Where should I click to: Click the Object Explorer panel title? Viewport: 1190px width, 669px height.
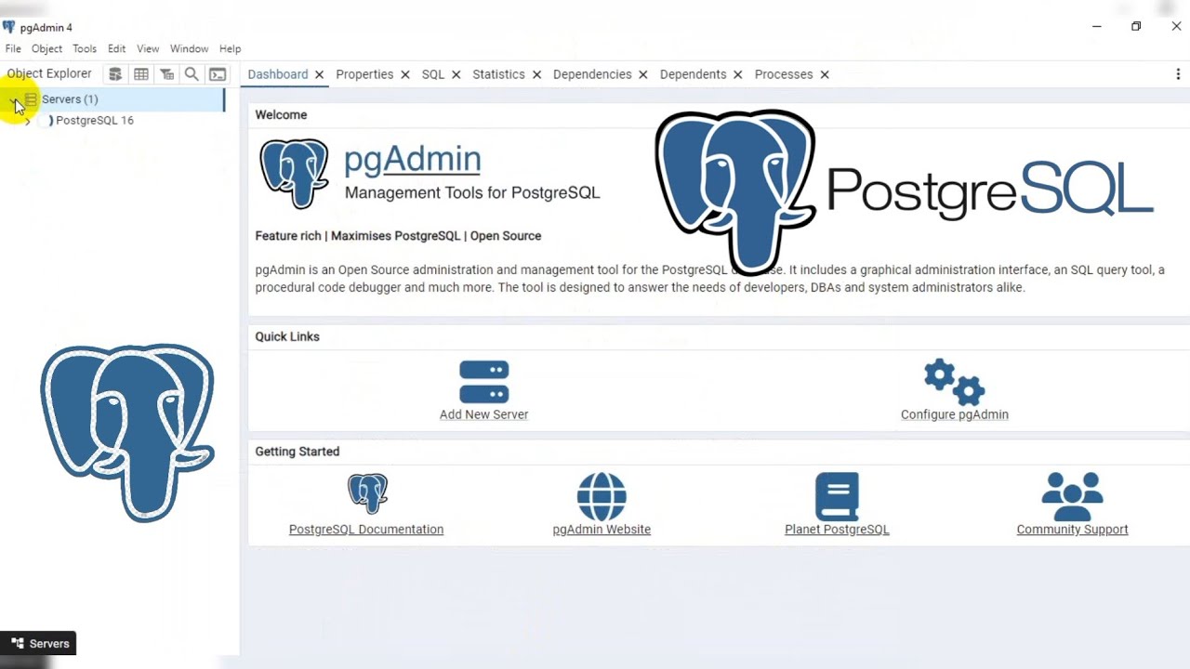pos(49,73)
